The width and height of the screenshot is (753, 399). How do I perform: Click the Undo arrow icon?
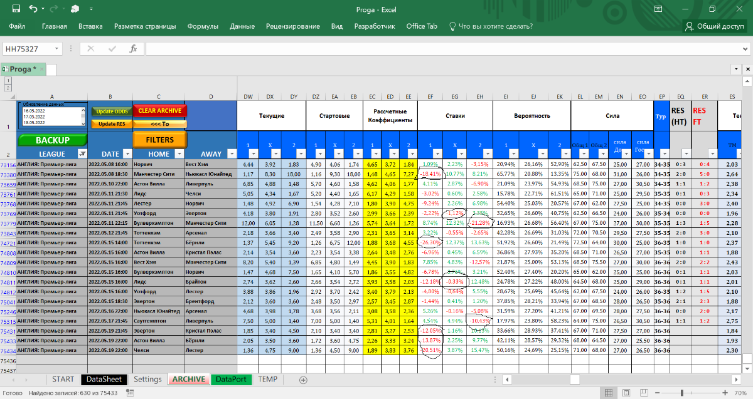(33, 9)
